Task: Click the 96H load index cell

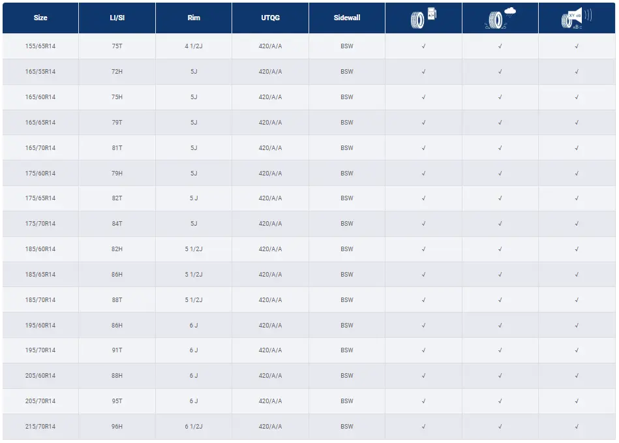Action: [117, 427]
